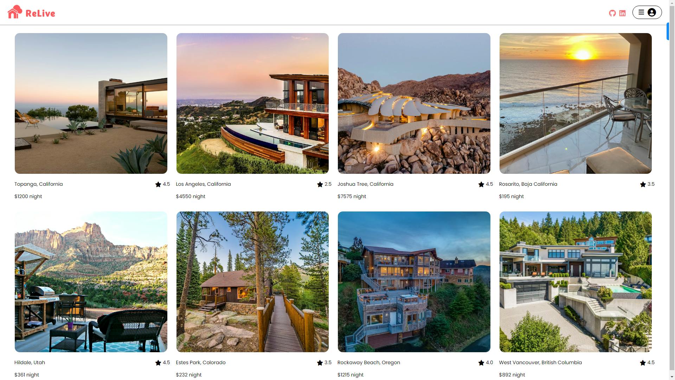This screenshot has width=675, height=380.
Task: Open the GitHub icon link
Action: (x=612, y=13)
